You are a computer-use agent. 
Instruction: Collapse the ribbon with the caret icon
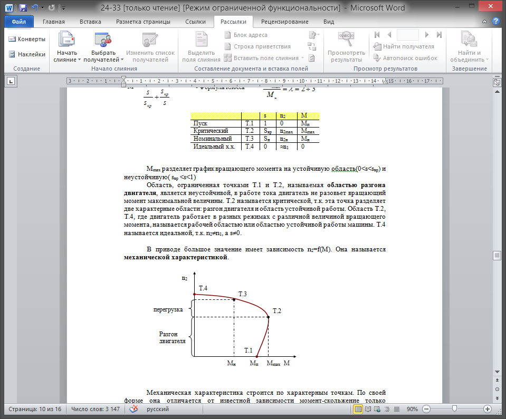tap(484, 22)
